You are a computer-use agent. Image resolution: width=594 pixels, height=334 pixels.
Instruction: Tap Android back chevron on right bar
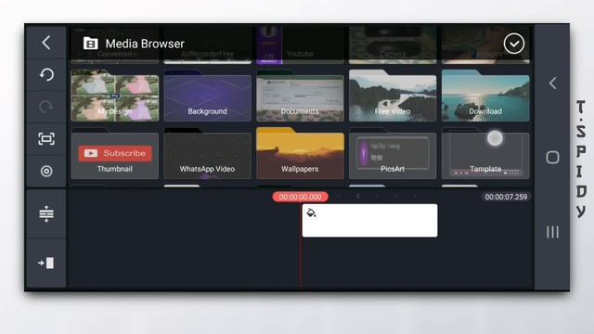click(x=553, y=83)
